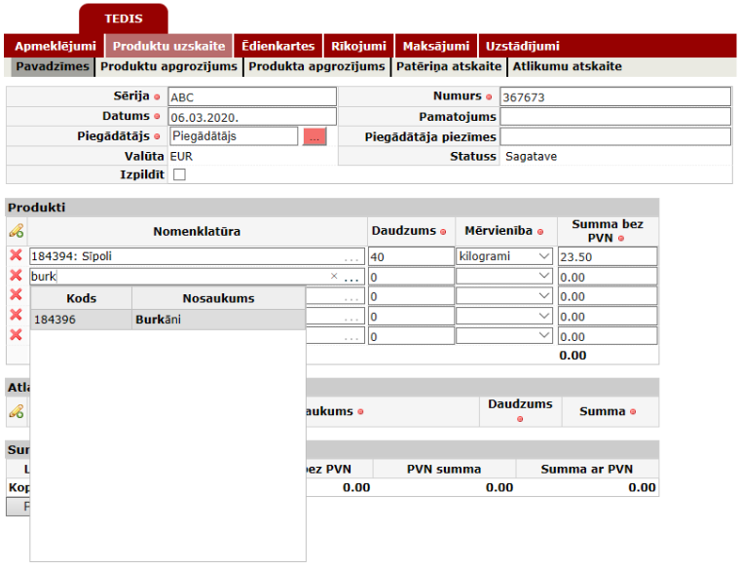740x570 pixels.
Task: Click the Numurs field 367673
Action: [615, 96]
